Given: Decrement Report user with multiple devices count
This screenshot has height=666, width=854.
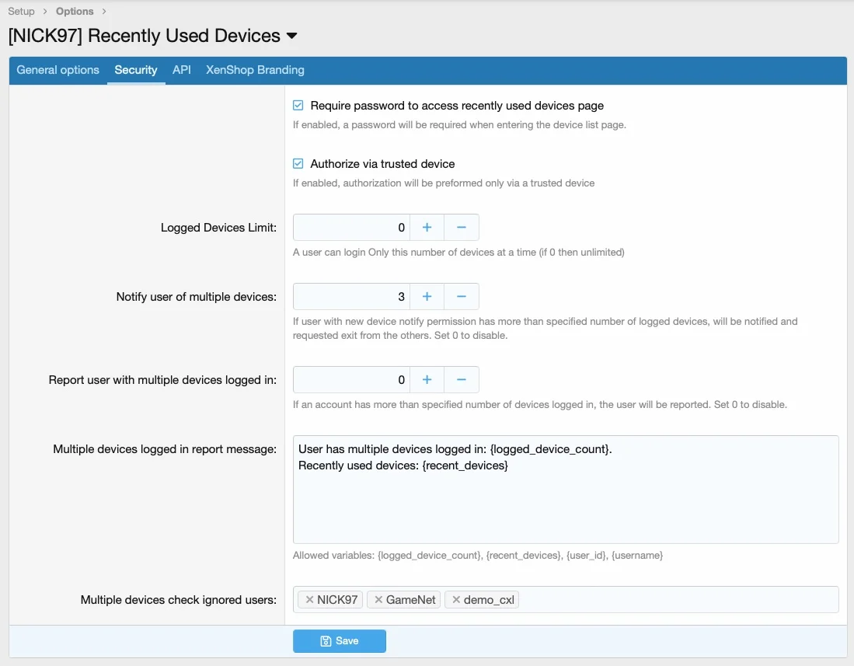Looking at the screenshot, I should (x=461, y=380).
